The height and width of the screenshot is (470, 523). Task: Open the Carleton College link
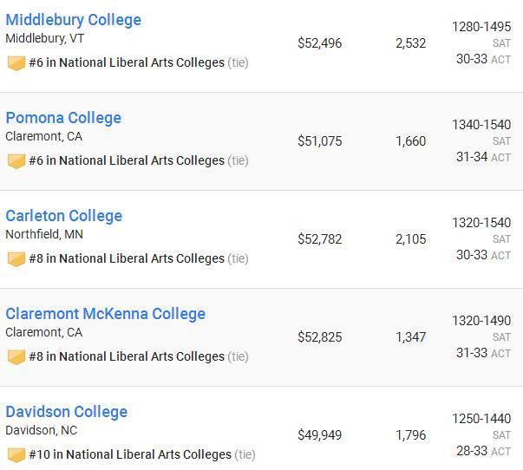[64, 216]
